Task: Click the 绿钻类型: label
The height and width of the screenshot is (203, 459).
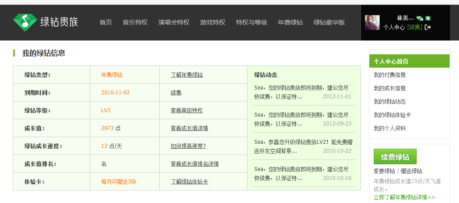Action: 37,75
